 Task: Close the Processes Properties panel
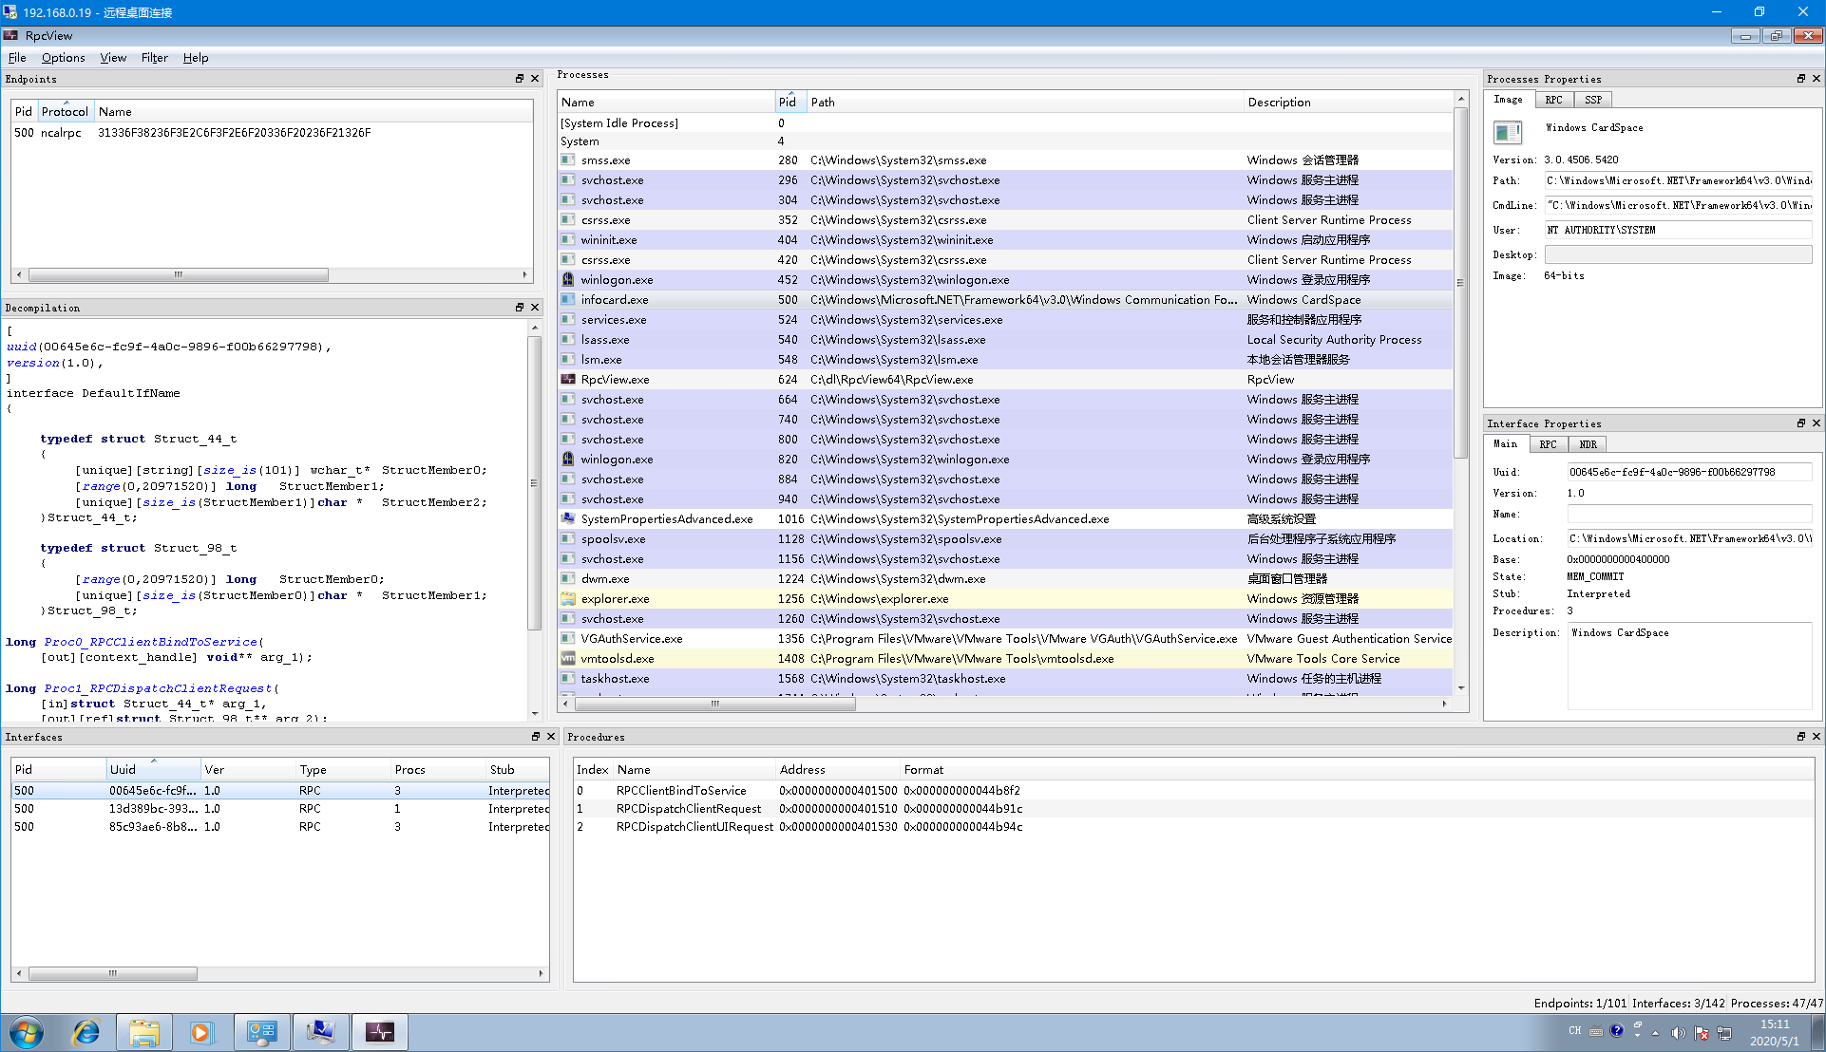pyautogui.click(x=1816, y=79)
